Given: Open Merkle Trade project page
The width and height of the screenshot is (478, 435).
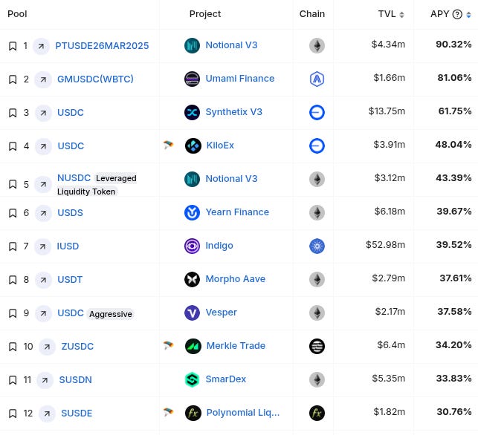Looking at the screenshot, I should pyautogui.click(x=236, y=346).
